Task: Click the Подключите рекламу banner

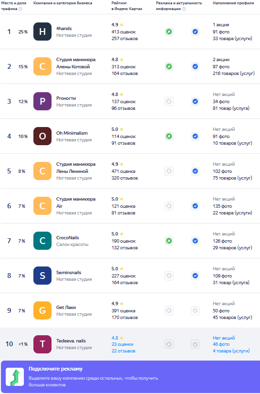Action: [130, 377]
